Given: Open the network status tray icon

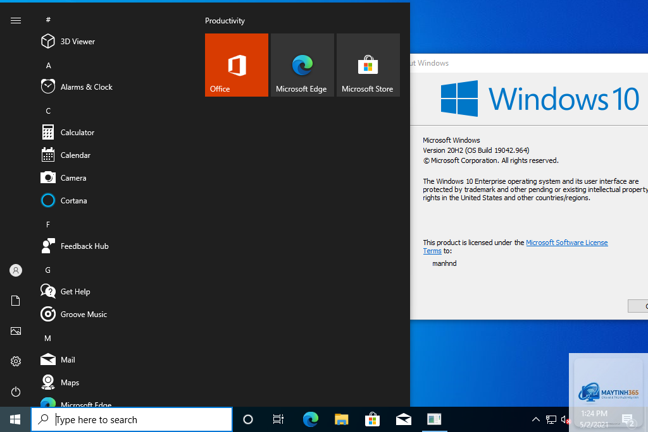Looking at the screenshot, I should (551, 419).
